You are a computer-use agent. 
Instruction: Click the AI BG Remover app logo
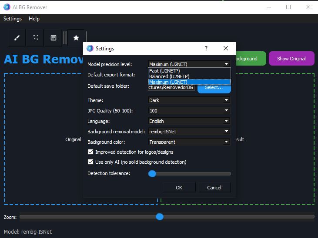[7, 7]
